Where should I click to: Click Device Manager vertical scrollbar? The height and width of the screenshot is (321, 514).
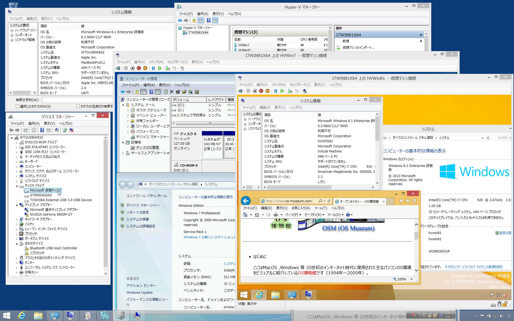coord(105,205)
